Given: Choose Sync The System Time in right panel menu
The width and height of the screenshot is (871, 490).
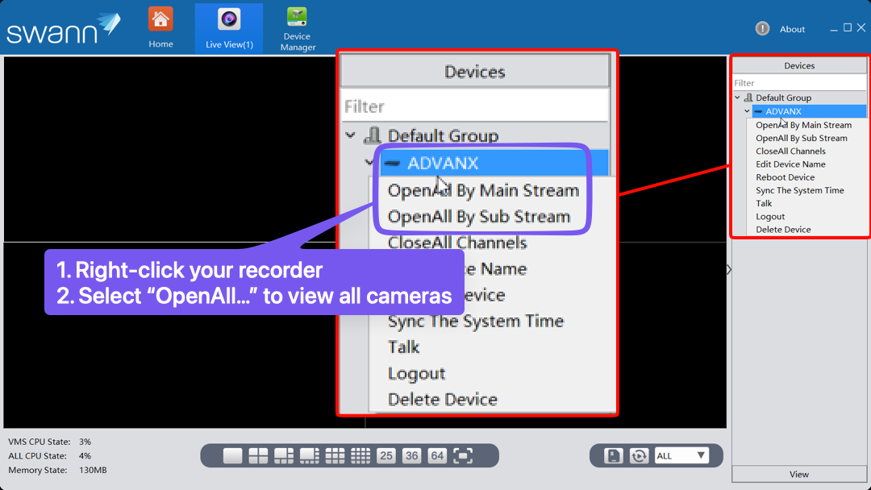Looking at the screenshot, I should click(799, 190).
